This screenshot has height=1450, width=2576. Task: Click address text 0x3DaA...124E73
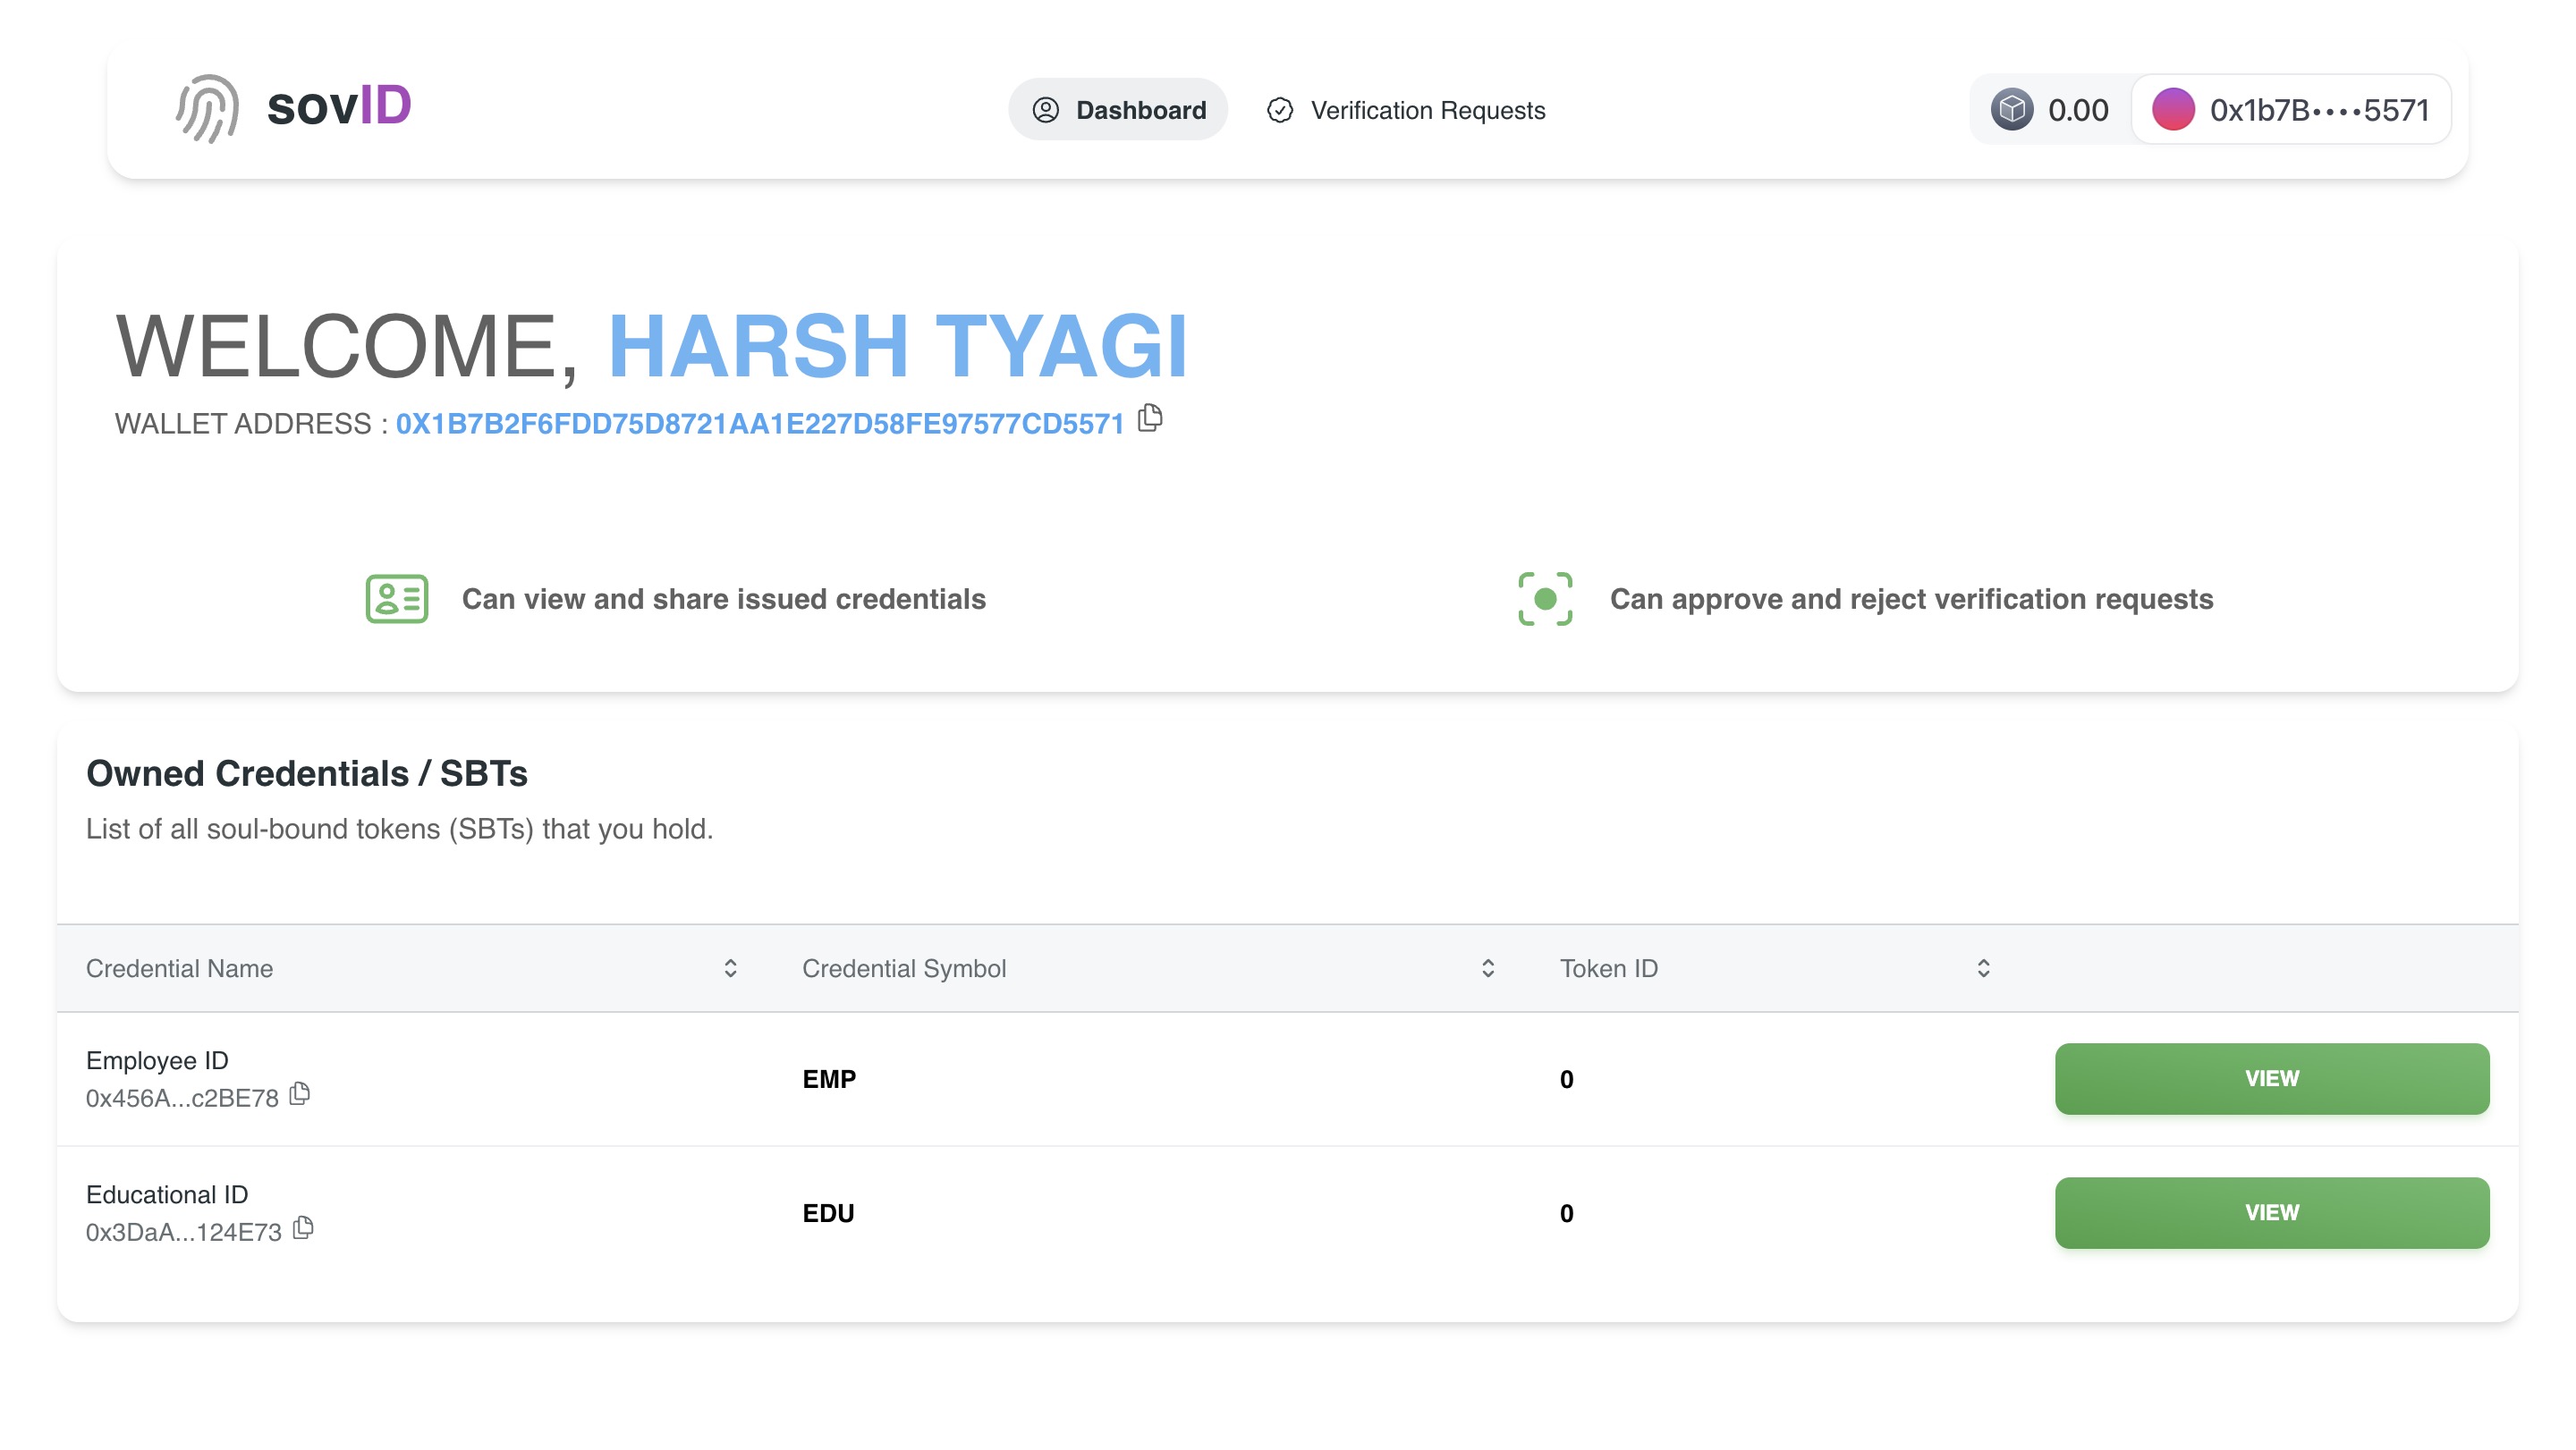[184, 1232]
